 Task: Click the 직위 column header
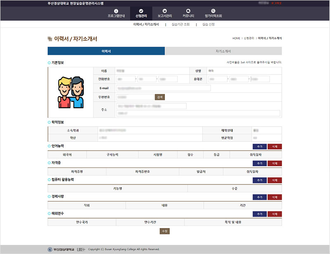[87, 205]
